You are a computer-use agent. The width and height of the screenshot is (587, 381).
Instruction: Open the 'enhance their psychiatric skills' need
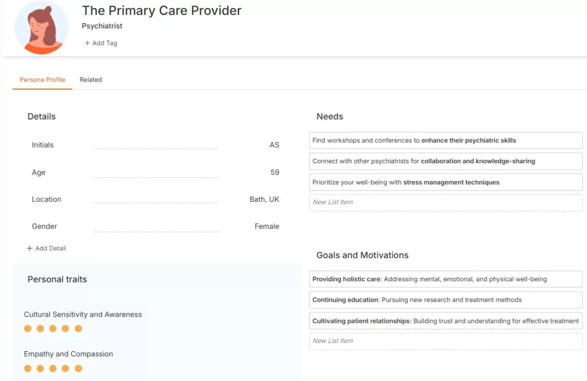445,140
